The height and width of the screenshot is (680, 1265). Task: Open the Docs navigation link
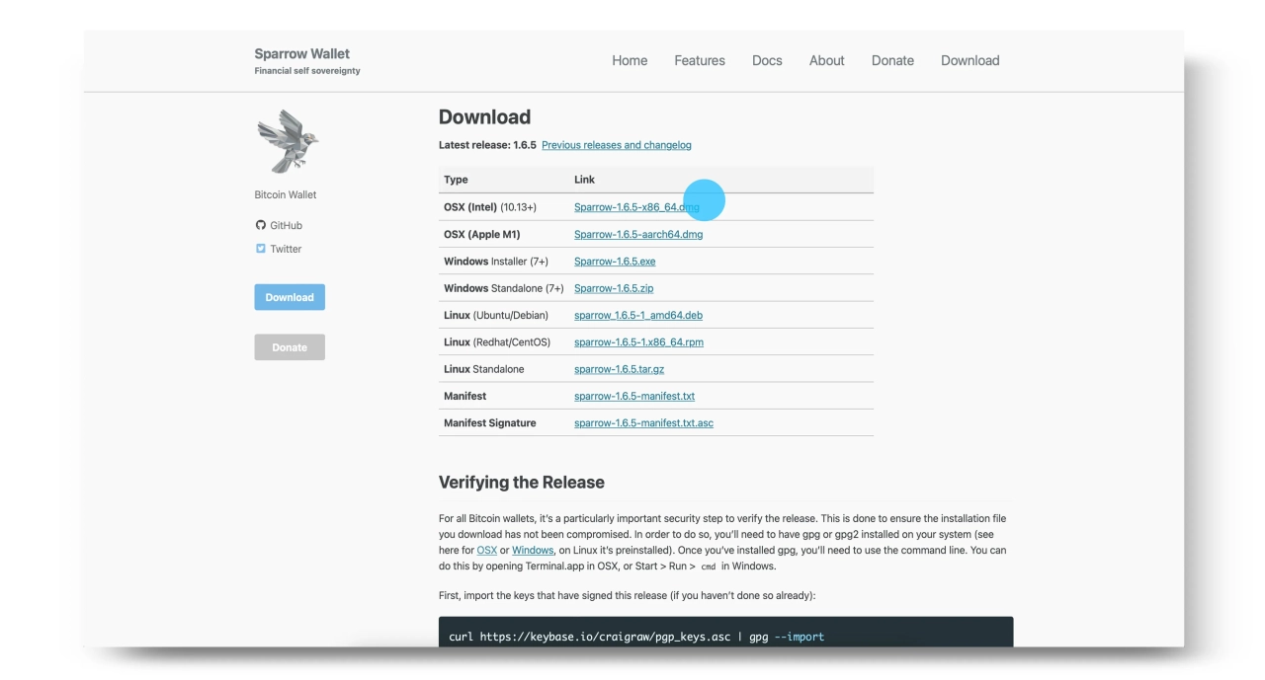[x=767, y=60]
